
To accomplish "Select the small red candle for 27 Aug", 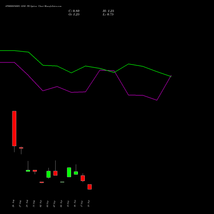I will click(21, 148).
